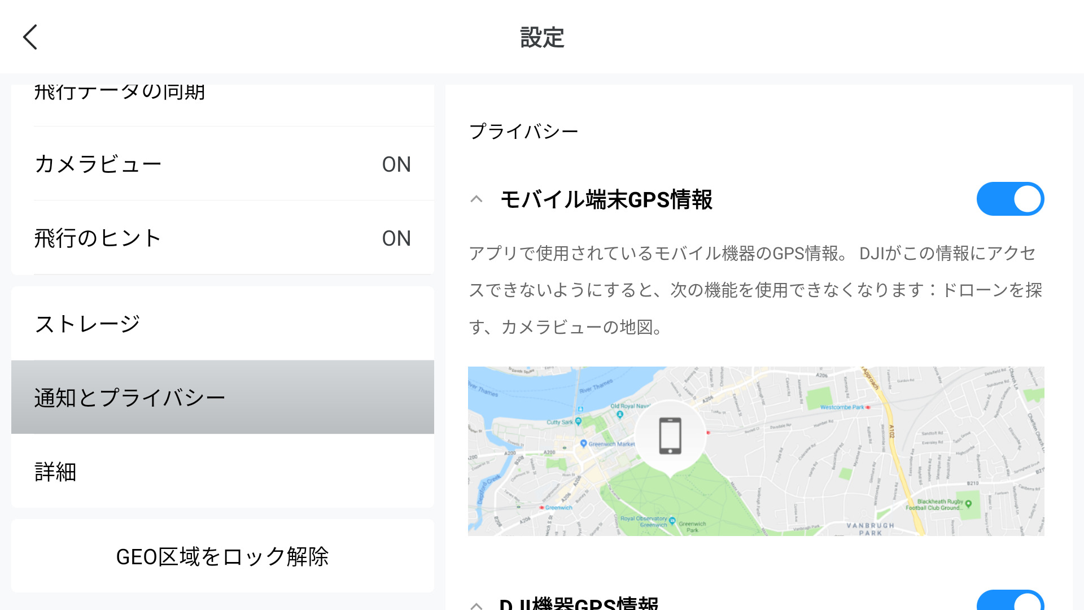Open the 飛行データの同期 item
This screenshot has height=610, width=1084.
point(222,106)
